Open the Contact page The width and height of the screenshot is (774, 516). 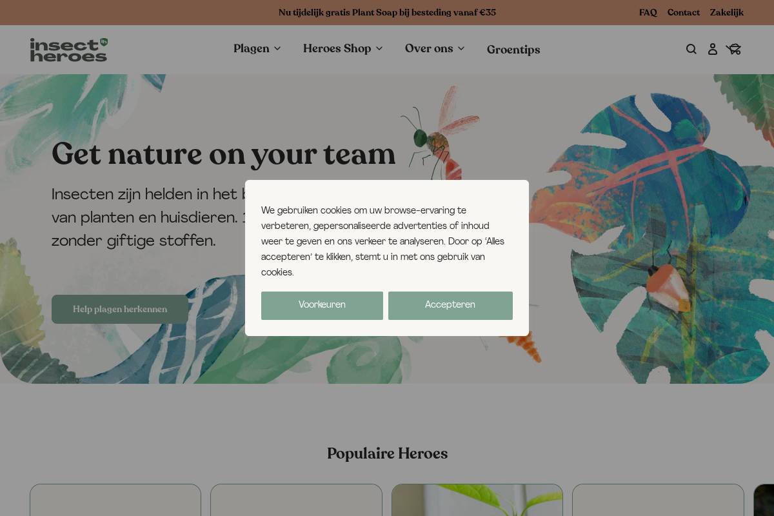tap(683, 12)
